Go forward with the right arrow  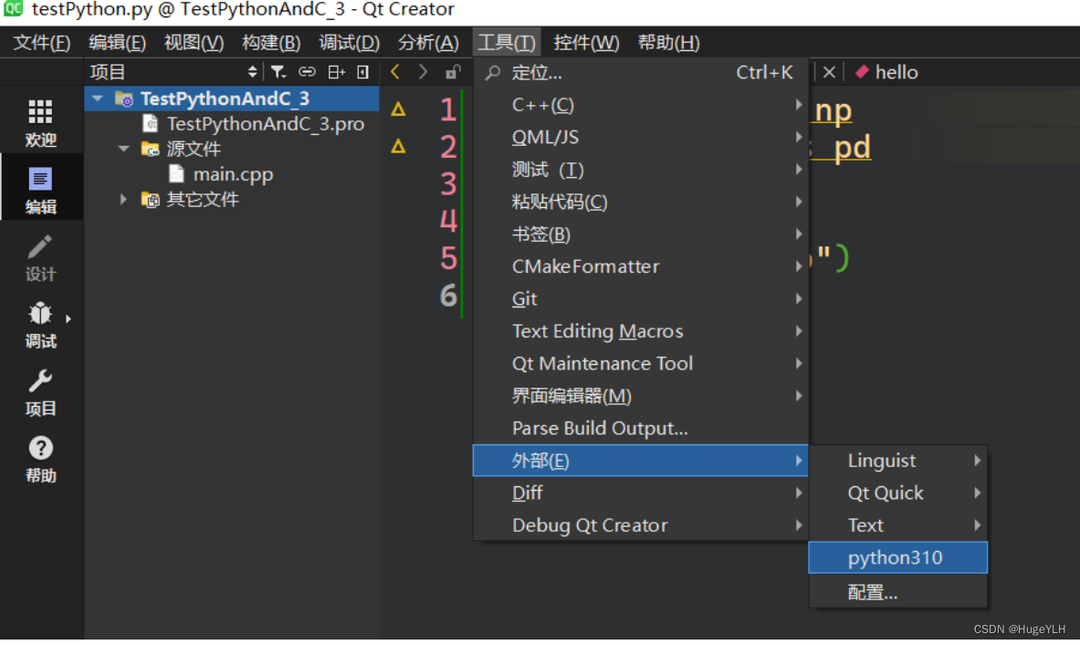(423, 71)
